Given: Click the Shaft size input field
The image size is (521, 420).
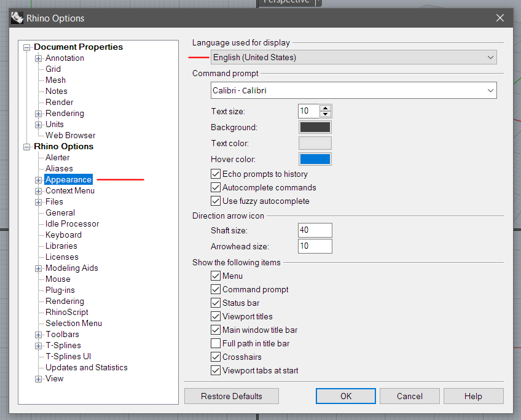Looking at the screenshot, I should tap(315, 230).
